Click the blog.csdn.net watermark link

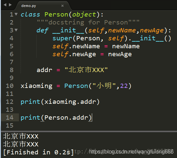[131, 152]
